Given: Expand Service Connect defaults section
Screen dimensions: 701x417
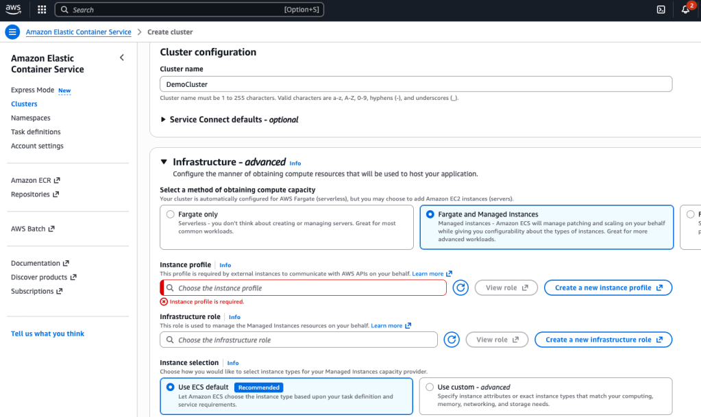Looking at the screenshot, I should coord(163,119).
